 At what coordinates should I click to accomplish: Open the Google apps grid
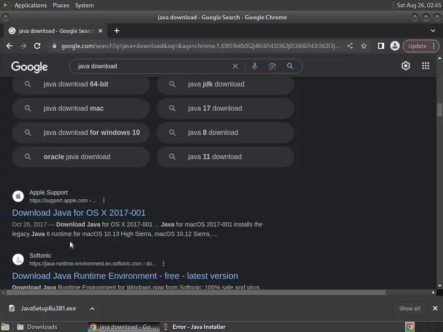[426, 66]
